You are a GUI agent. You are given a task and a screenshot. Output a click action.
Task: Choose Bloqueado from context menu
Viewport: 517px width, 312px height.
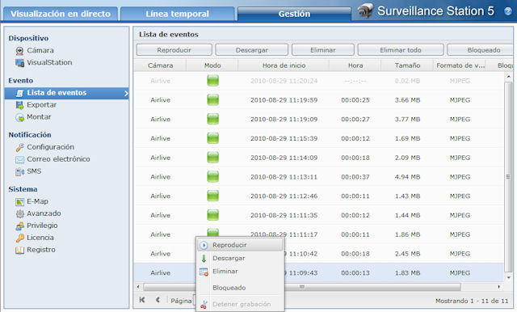click(241, 288)
